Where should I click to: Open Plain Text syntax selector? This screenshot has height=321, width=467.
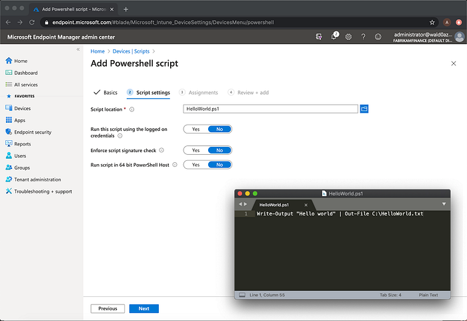428,295
